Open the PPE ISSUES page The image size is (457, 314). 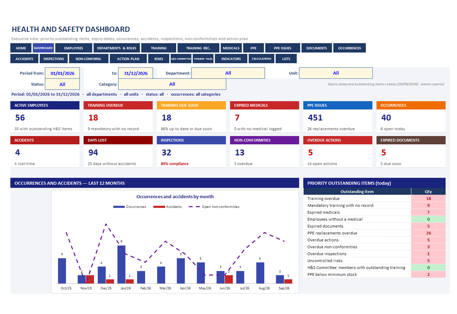click(x=282, y=48)
